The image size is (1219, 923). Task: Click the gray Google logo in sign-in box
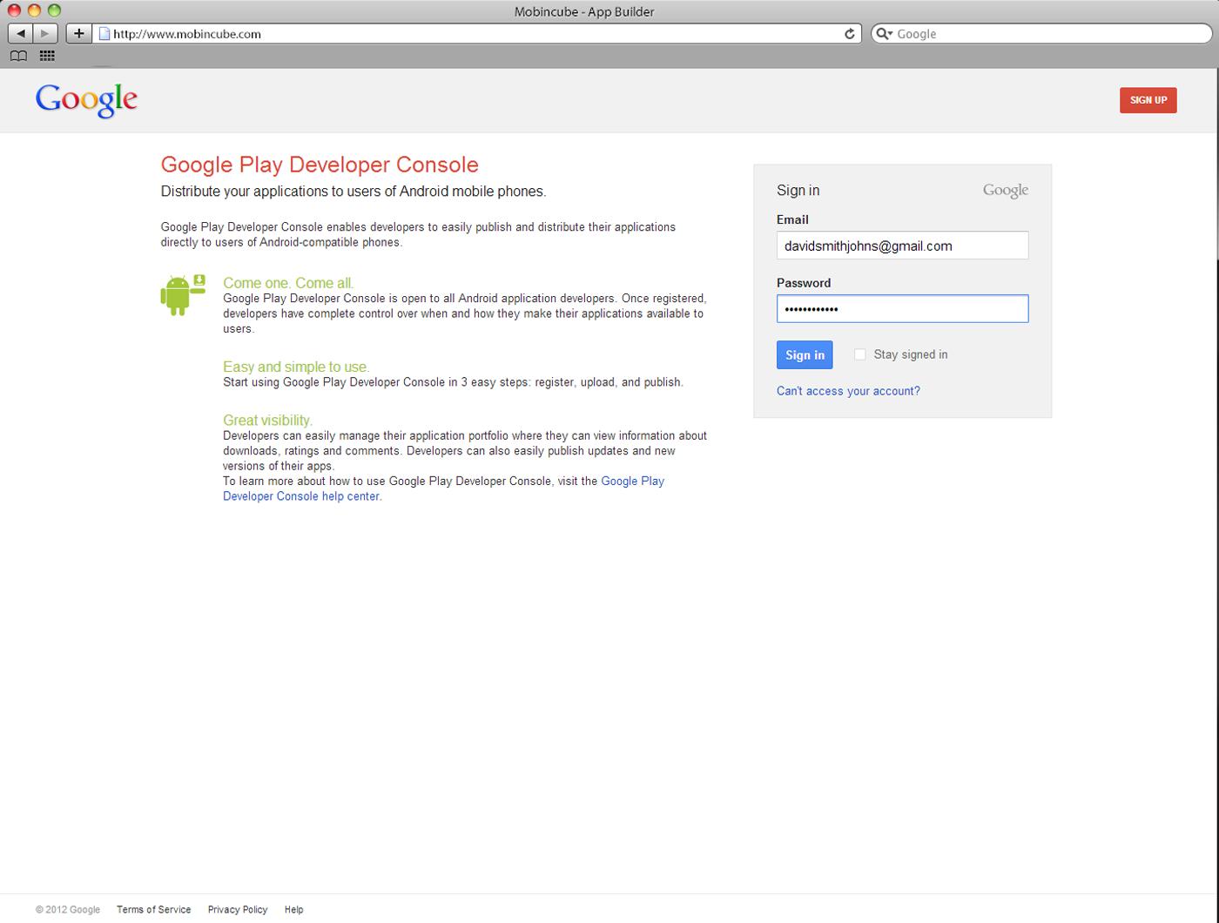(1006, 191)
